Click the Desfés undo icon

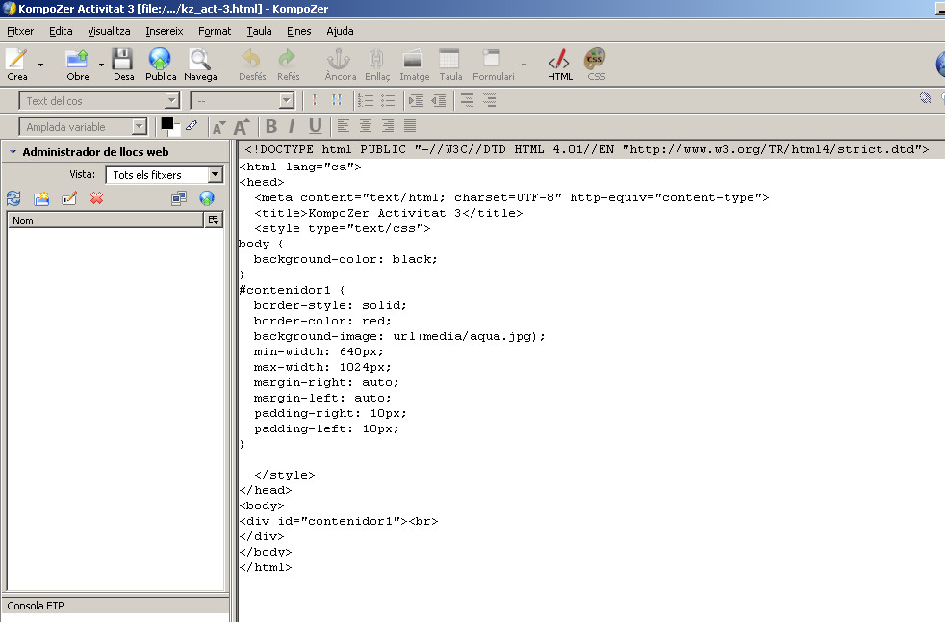[x=251, y=59]
